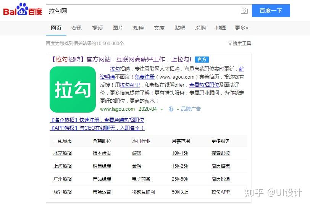Viewport: 310px width, 205px height.
Task: Click the 免费注册 link in description
Action: 145,77
